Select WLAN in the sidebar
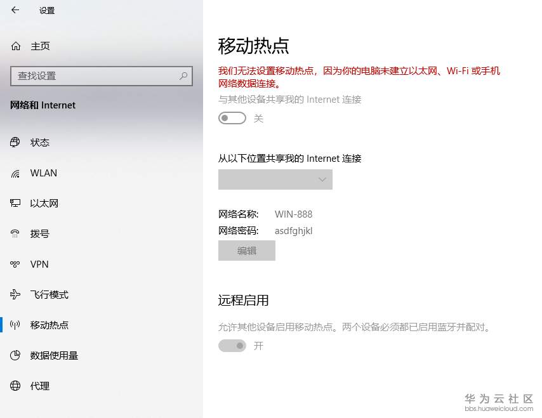Image resolution: width=542 pixels, height=418 pixels. click(x=102, y=173)
